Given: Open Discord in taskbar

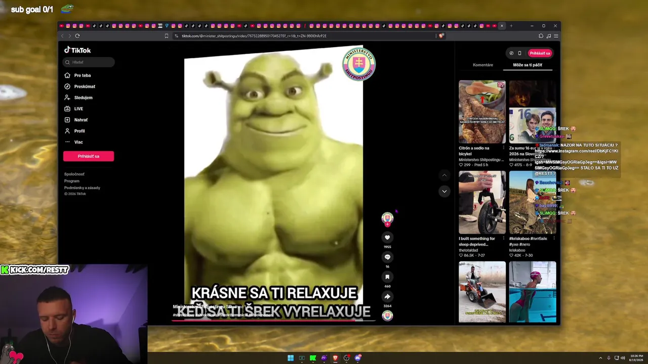Looking at the screenshot, I should click(x=358, y=358).
